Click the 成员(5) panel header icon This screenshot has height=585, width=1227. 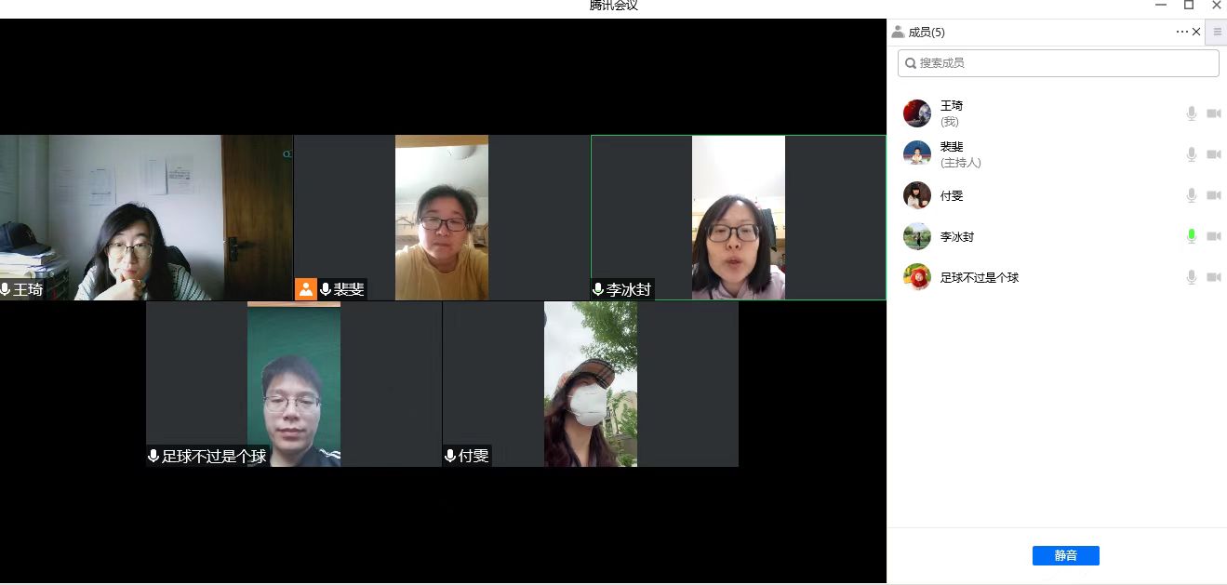point(898,32)
